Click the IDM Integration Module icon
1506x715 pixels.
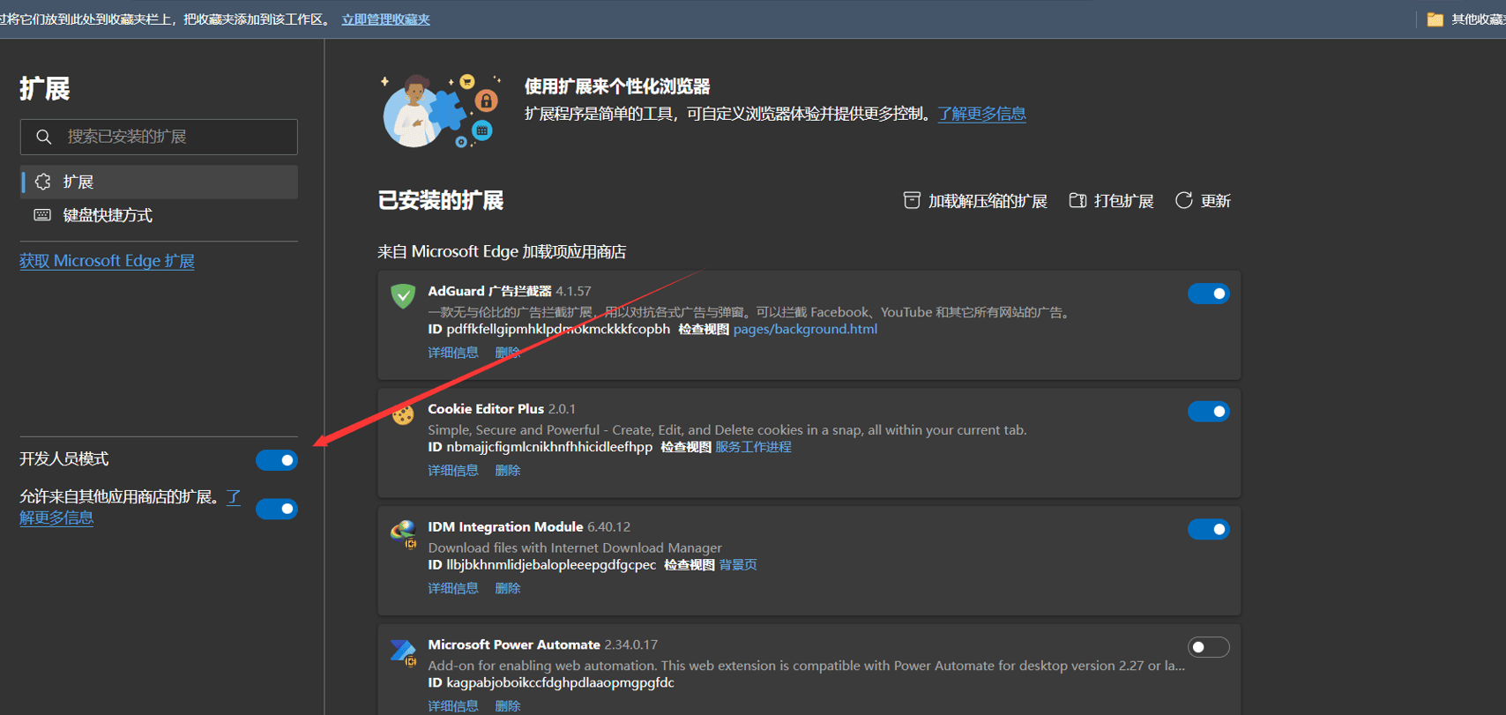(x=403, y=533)
